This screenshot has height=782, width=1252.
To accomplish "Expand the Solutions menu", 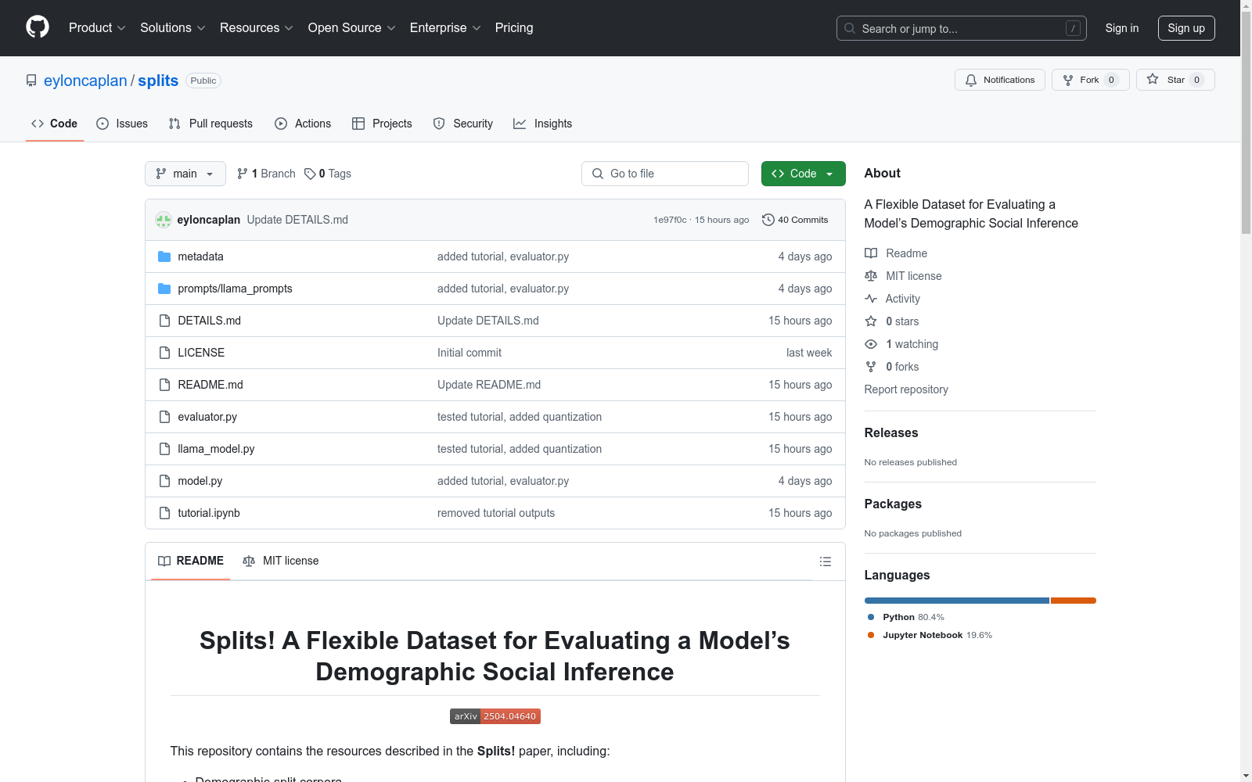I will click(x=173, y=28).
